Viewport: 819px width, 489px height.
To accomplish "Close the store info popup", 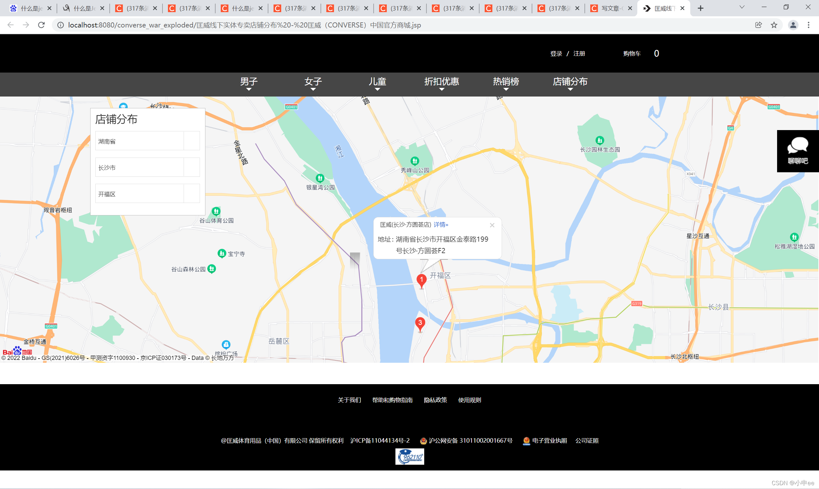I will (x=492, y=225).
